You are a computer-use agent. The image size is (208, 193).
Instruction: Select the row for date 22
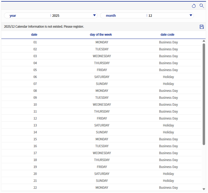[35, 188]
